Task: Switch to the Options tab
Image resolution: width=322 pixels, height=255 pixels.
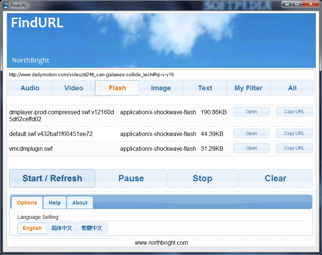Action: (27, 203)
